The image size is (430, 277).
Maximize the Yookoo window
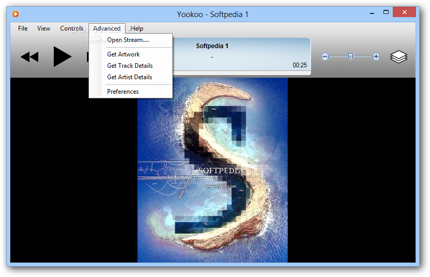click(x=386, y=12)
